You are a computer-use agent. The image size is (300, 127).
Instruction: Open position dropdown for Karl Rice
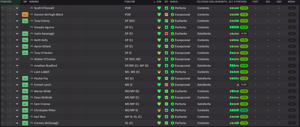17,117
